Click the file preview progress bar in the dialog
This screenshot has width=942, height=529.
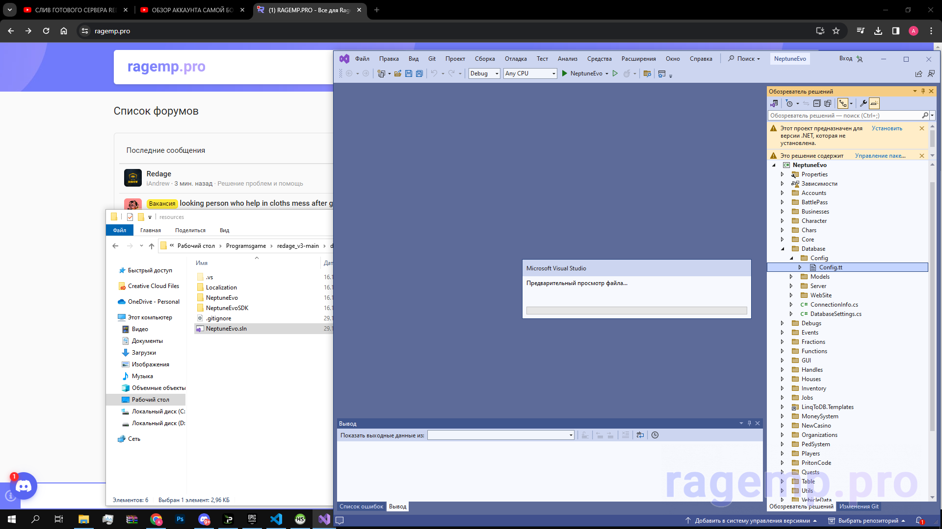click(x=636, y=311)
